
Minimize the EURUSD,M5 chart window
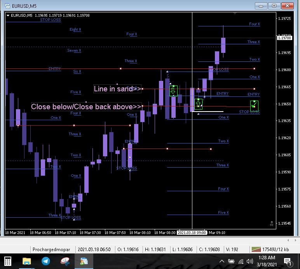pyautogui.click(x=261, y=6)
